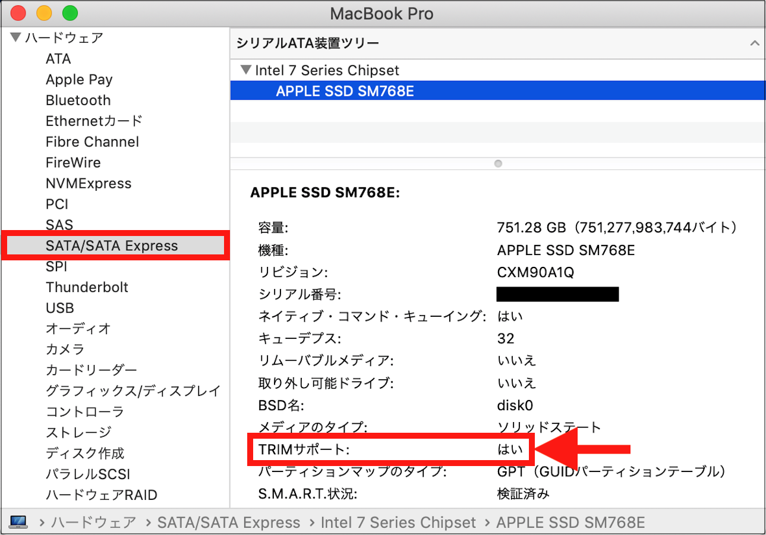The image size is (766, 535).
Task: Open Fibre Channel hardware info
Action: coord(92,142)
